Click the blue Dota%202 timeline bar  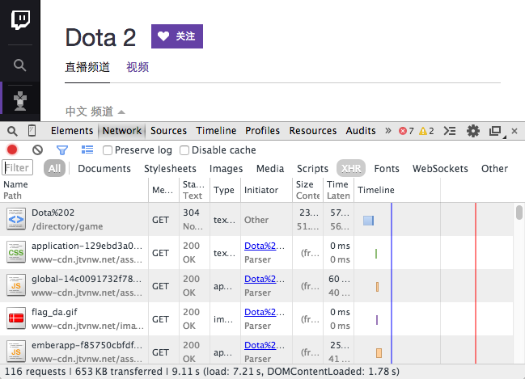(368, 221)
